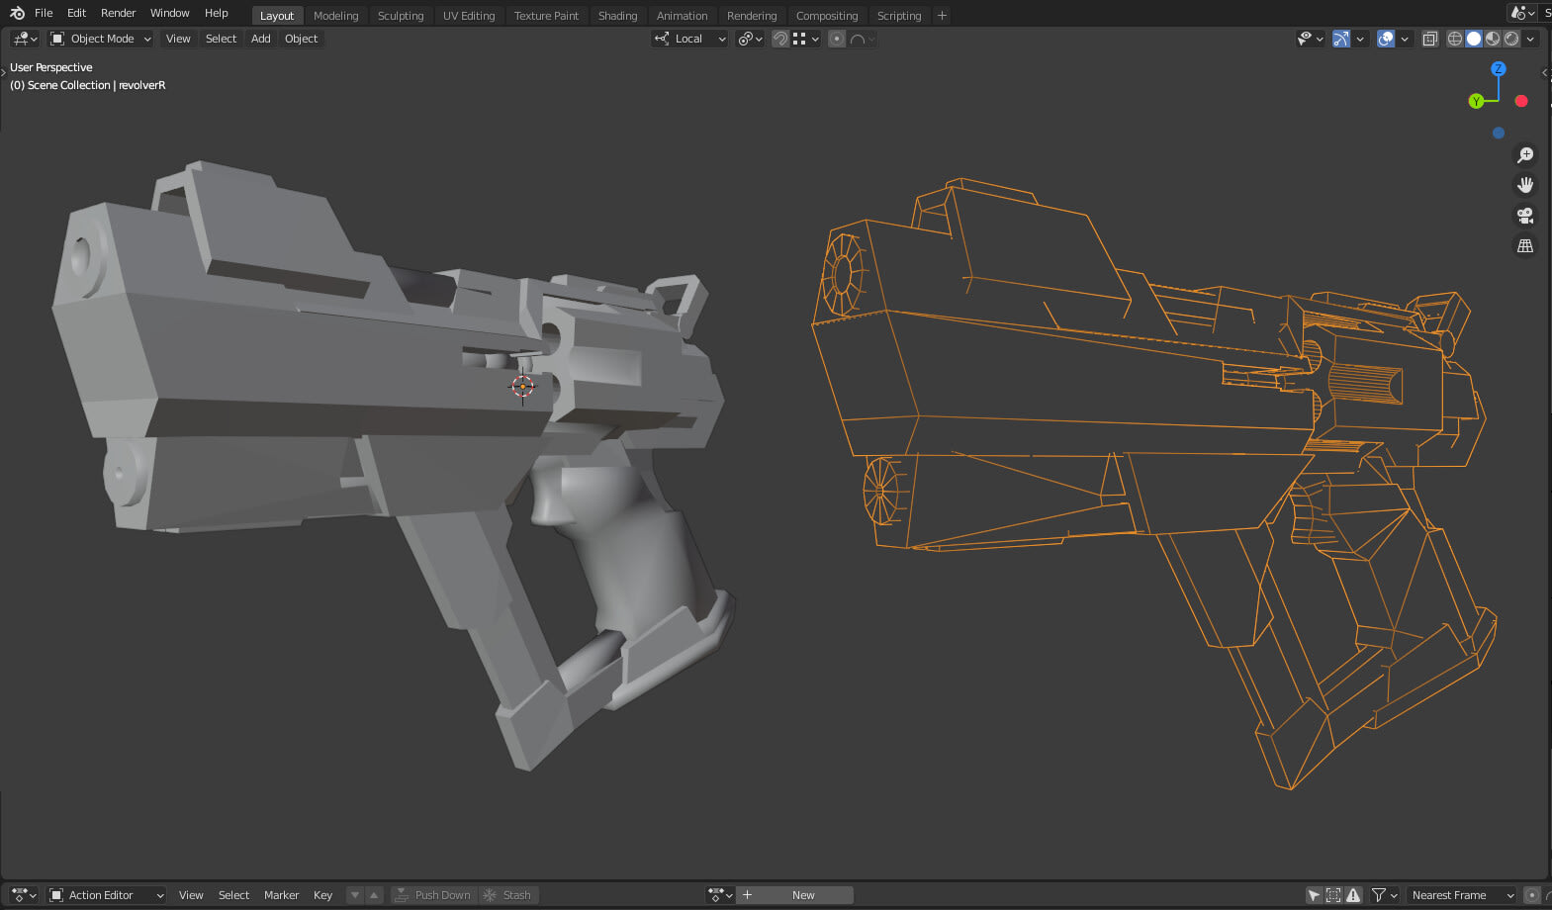Select material preview shading icon
Screen dimensions: 1552x910
(x=1493, y=39)
